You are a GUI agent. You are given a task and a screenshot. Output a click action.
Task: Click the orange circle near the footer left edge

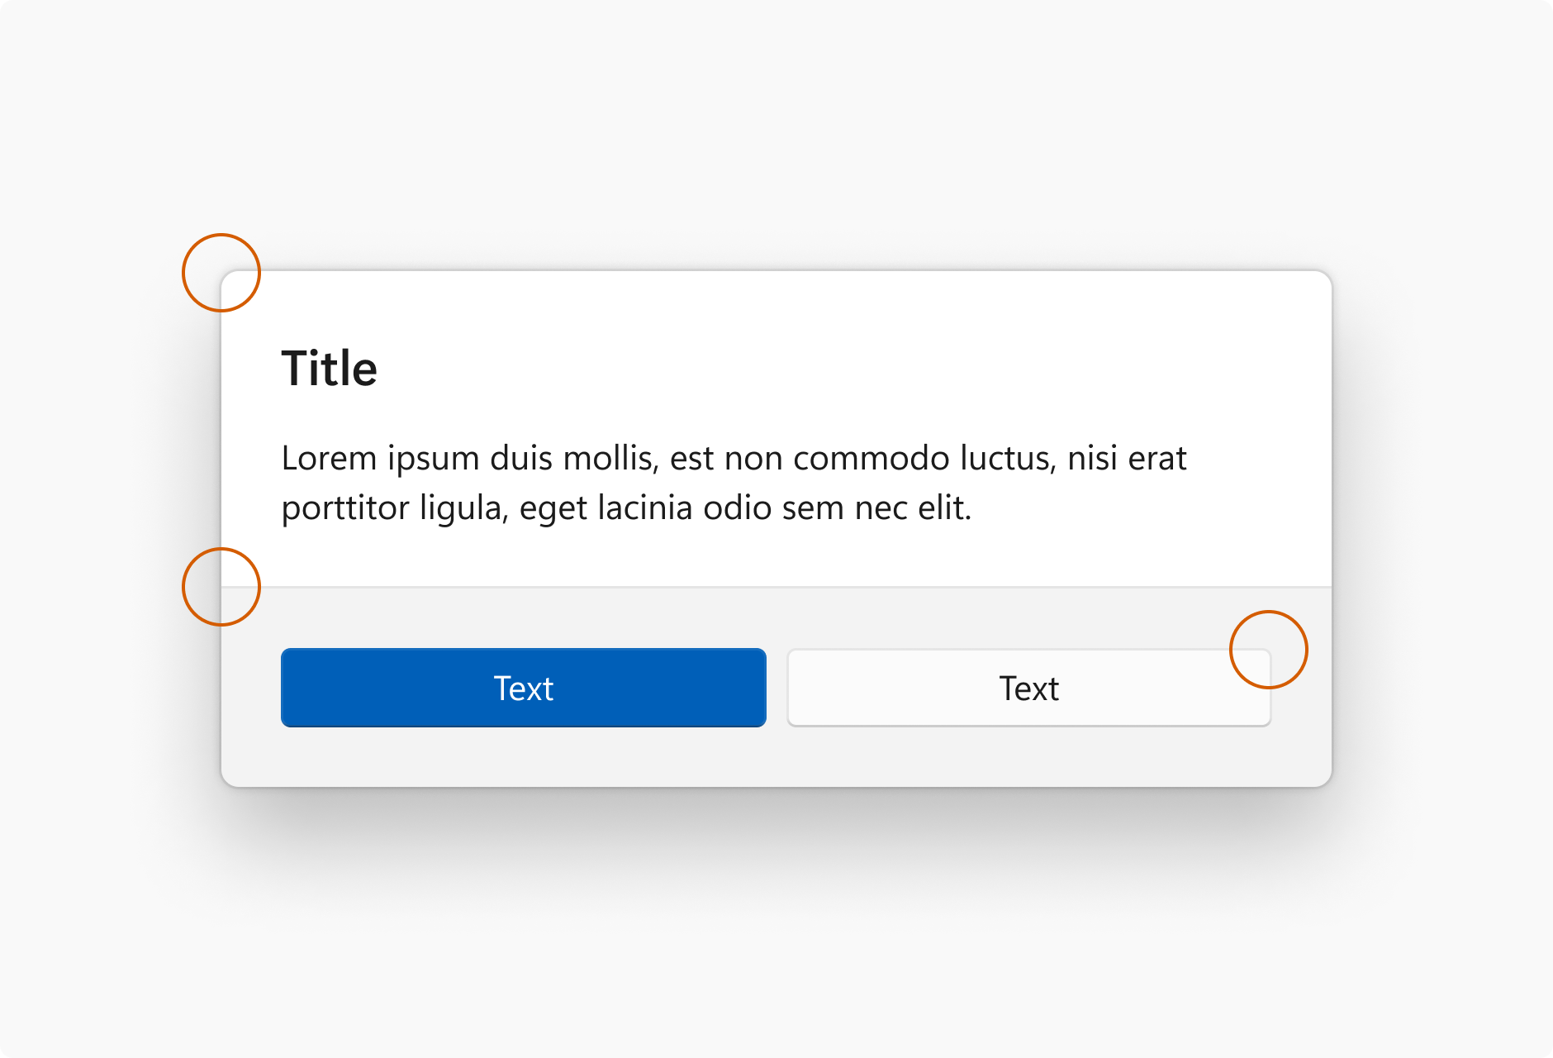coord(221,586)
